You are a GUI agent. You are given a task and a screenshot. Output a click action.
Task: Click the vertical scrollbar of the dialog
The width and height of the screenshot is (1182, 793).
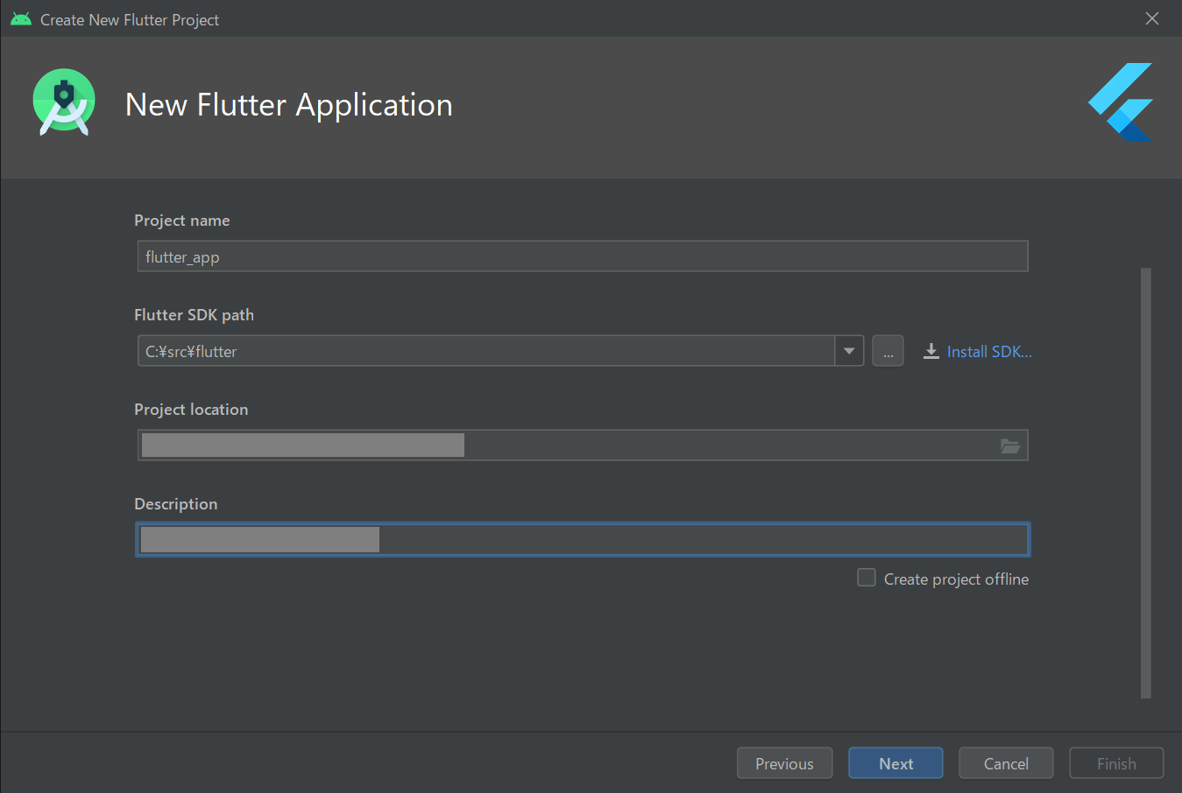(x=1146, y=483)
